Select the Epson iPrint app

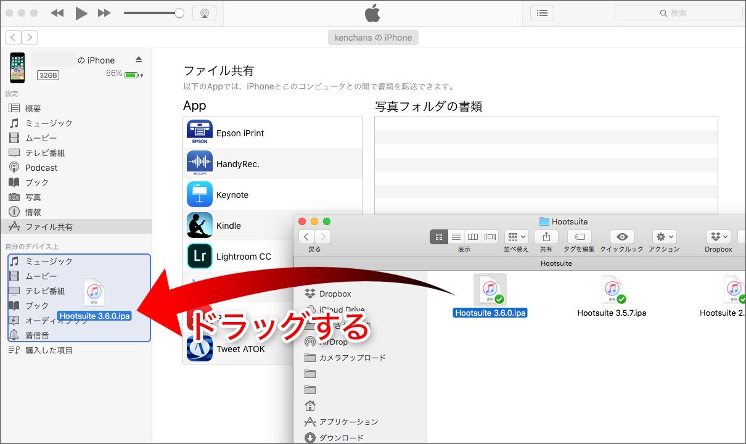click(x=273, y=133)
